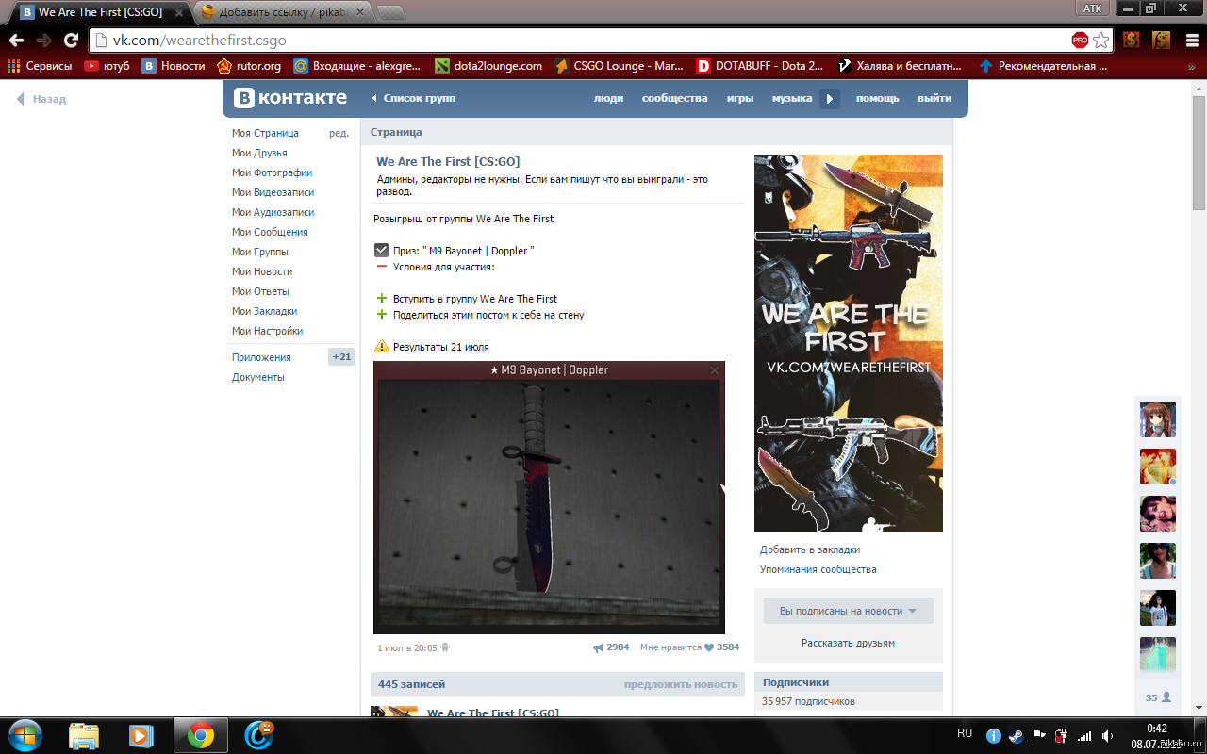Open the сообщества header menu
Screen dimensions: 1207x754
[674, 98]
